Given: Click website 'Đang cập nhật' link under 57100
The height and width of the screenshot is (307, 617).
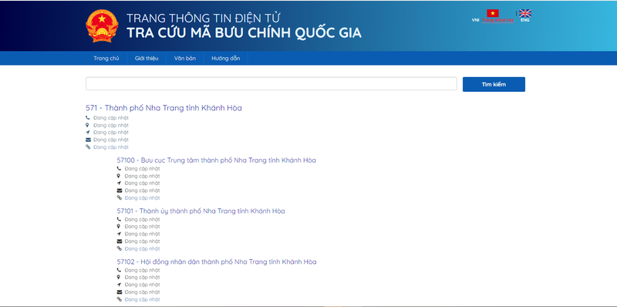Looking at the screenshot, I should click(142, 198).
